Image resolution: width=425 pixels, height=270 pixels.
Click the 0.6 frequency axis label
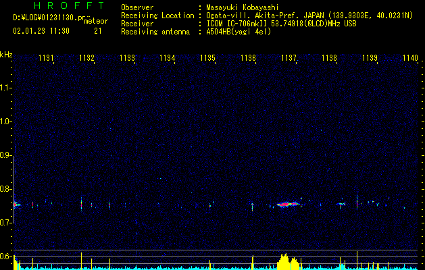(x=6, y=256)
